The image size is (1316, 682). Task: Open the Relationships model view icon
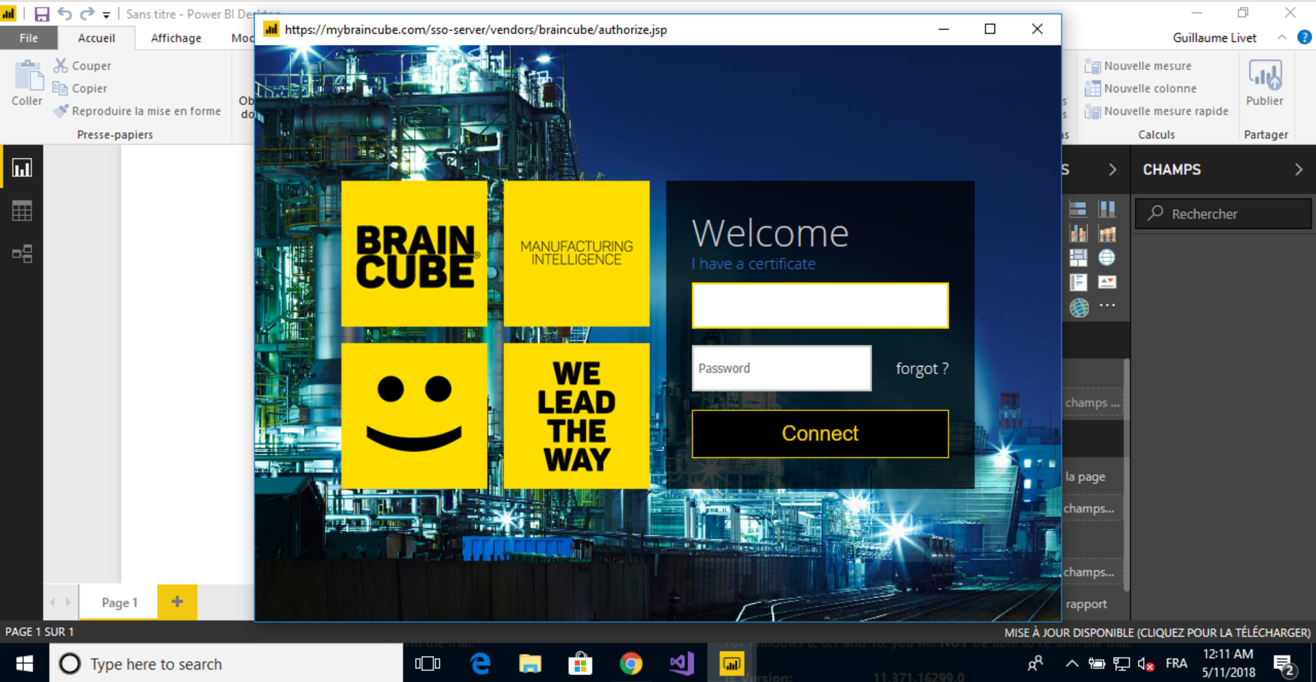[x=22, y=254]
